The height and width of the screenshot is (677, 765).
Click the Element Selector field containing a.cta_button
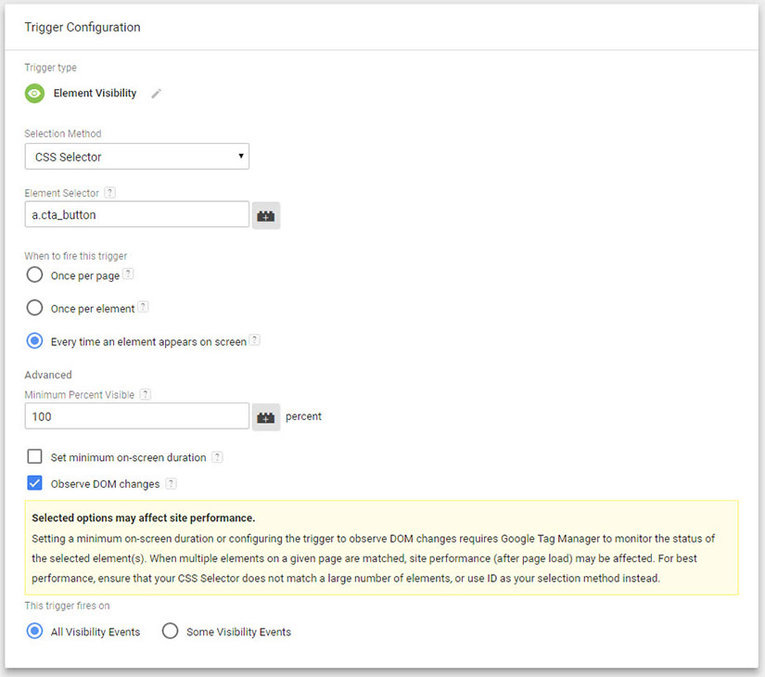click(136, 214)
